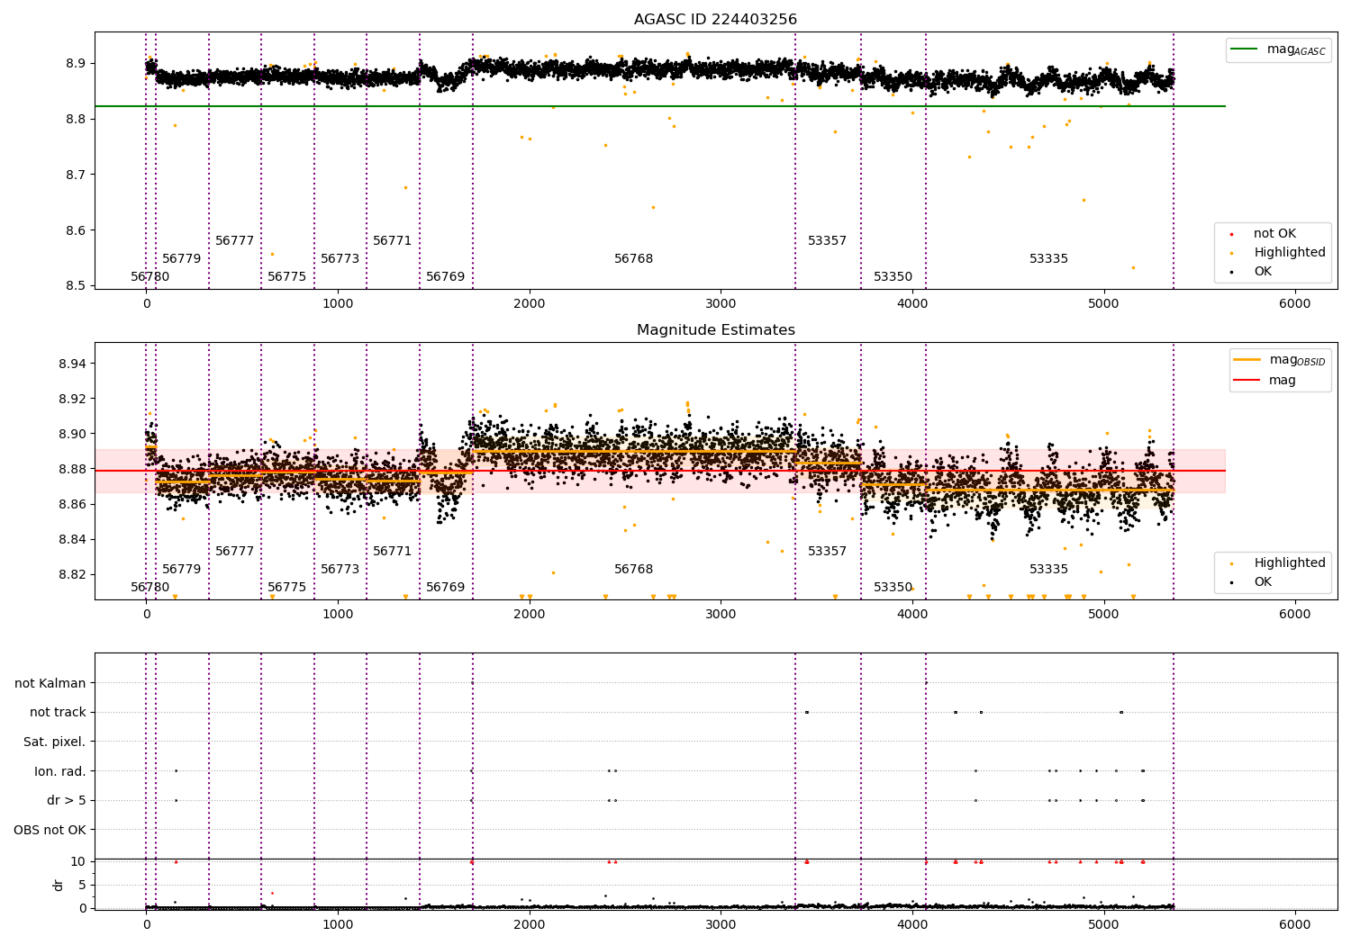The height and width of the screenshot is (945, 1351).
Task: Click obsid label 56779 in AGASC plot
Action: click(x=182, y=259)
